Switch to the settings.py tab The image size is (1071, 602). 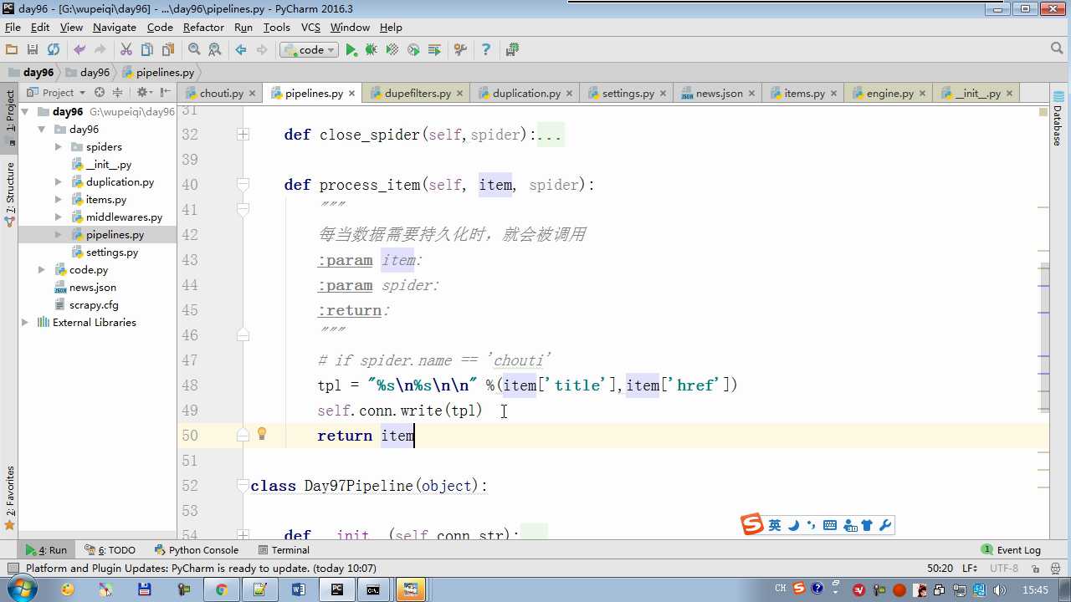click(628, 94)
